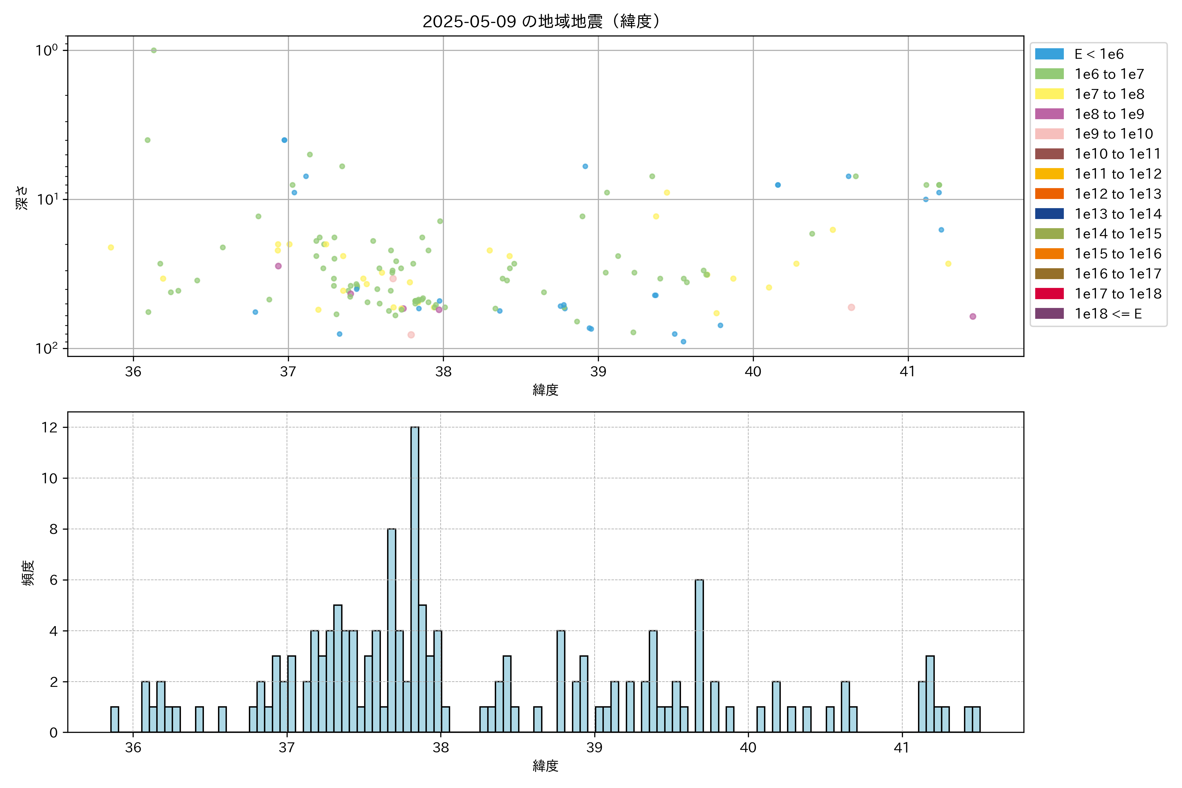The width and height of the screenshot is (1182, 788).
Task: Click the dark blue 1e13 to 1e14 swatch
Action: coord(1049,214)
